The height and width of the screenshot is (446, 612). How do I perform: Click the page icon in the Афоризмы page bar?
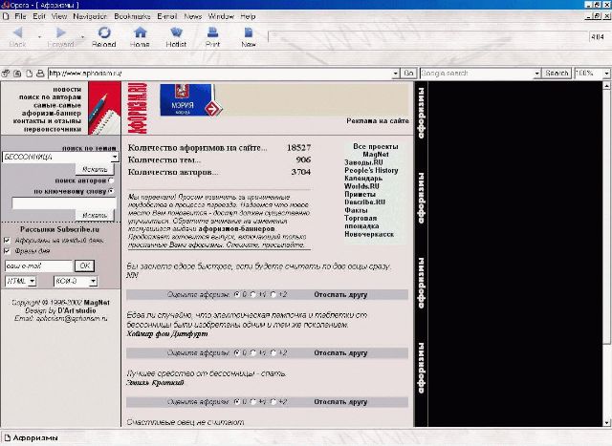pyautogui.click(x=7, y=437)
